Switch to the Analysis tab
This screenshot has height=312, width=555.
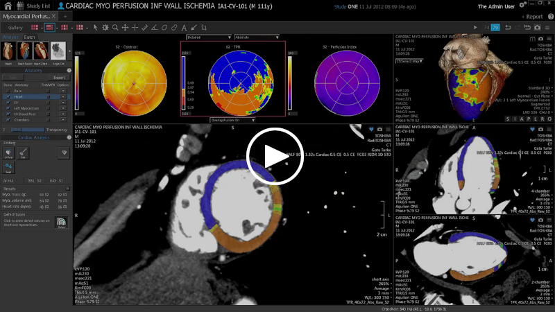pos(10,37)
